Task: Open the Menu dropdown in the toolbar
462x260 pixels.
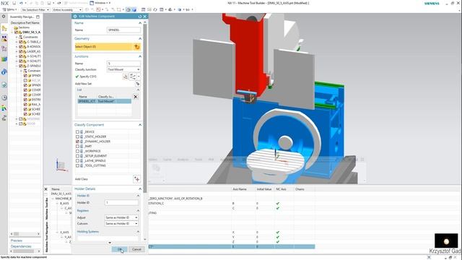Action: (x=9, y=9)
